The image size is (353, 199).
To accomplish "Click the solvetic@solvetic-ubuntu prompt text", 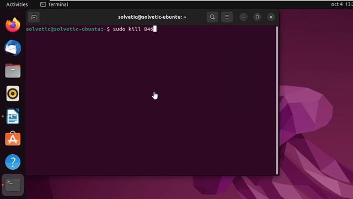I will pos(63,29).
